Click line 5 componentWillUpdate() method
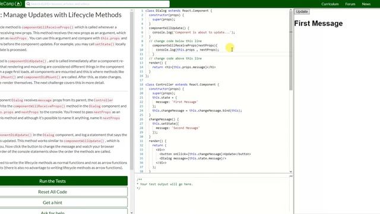 [169, 28]
